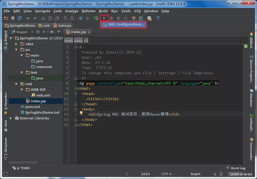Screen dimensions: 257x179
Task: Click the Debug bug icon
Action: click(119, 18)
